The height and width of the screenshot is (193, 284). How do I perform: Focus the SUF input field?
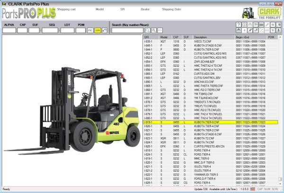[x=34, y=30]
